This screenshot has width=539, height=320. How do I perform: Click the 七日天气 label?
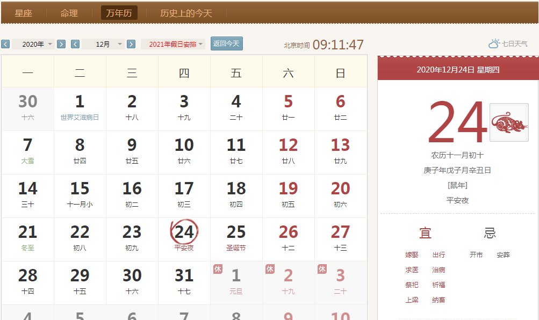tap(515, 43)
